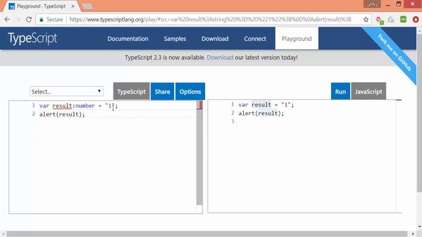Reload the page with refresh icon

point(29,19)
